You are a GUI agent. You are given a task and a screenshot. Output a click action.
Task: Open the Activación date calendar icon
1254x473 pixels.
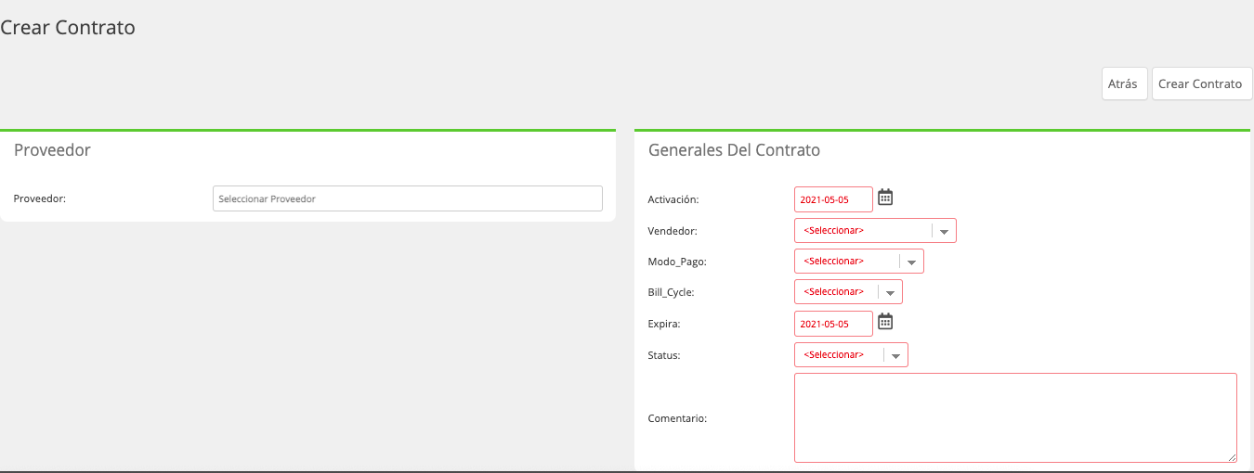click(885, 197)
